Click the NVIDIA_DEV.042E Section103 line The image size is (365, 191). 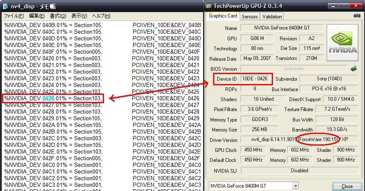pos(53,151)
